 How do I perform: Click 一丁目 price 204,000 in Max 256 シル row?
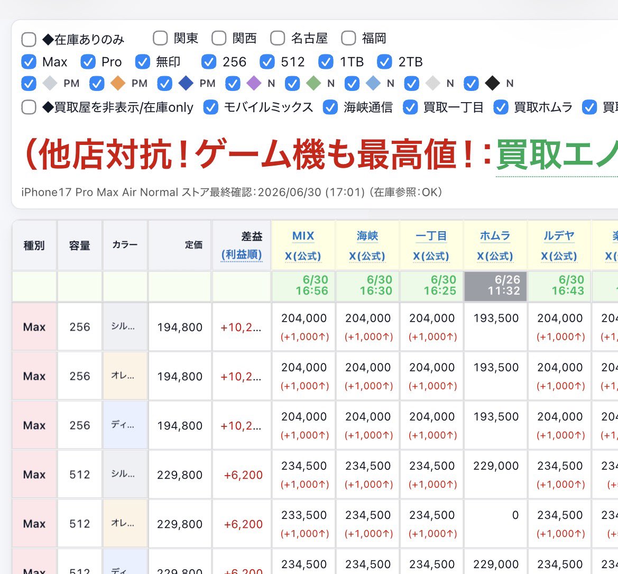(x=431, y=318)
